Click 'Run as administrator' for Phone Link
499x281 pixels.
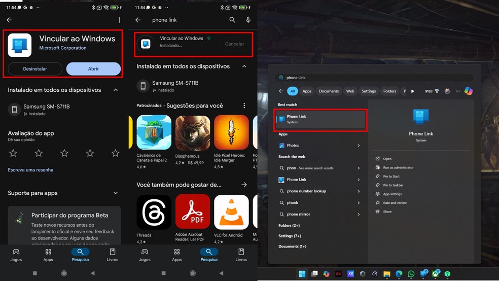point(395,168)
